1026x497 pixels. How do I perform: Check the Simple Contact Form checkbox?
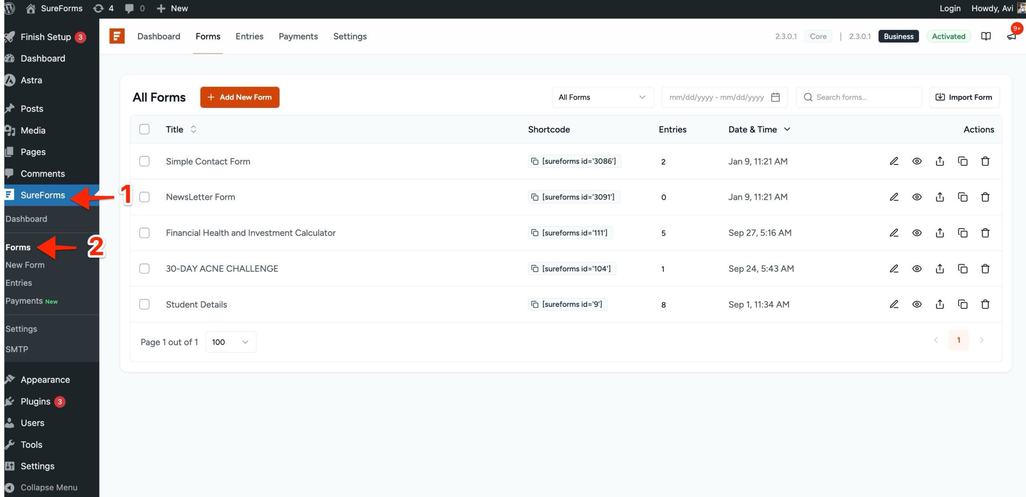pos(144,161)
